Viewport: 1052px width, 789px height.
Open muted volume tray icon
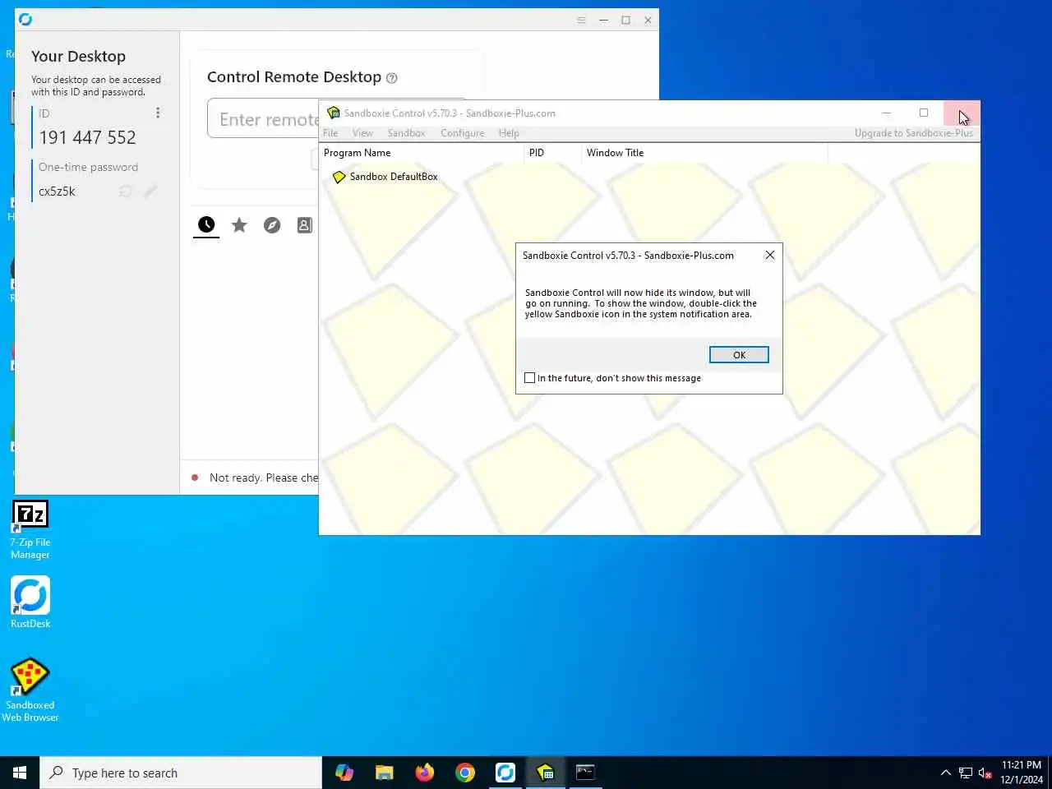(985, 773)
